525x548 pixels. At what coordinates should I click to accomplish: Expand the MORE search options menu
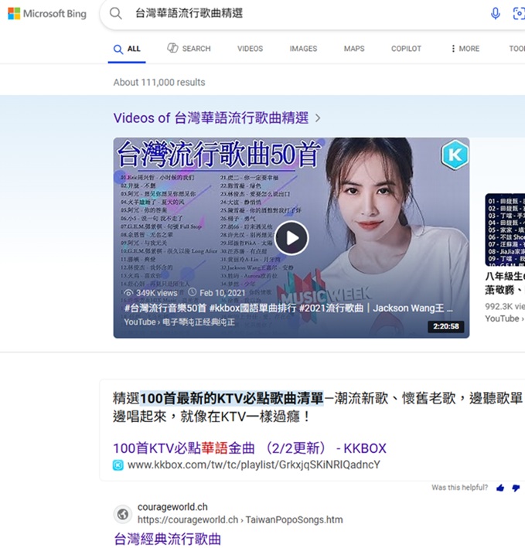465,49
